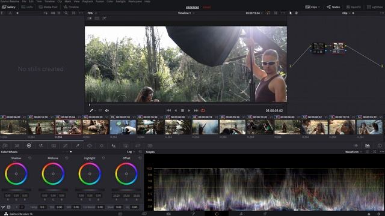
Task: Toggle highlight mode in viewer
Action: point(104,18)
